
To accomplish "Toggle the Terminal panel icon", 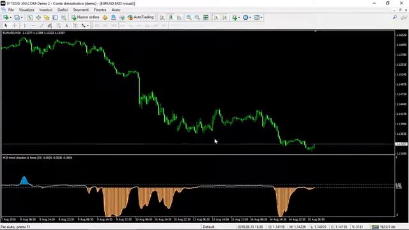I will (x=55, y=17).
